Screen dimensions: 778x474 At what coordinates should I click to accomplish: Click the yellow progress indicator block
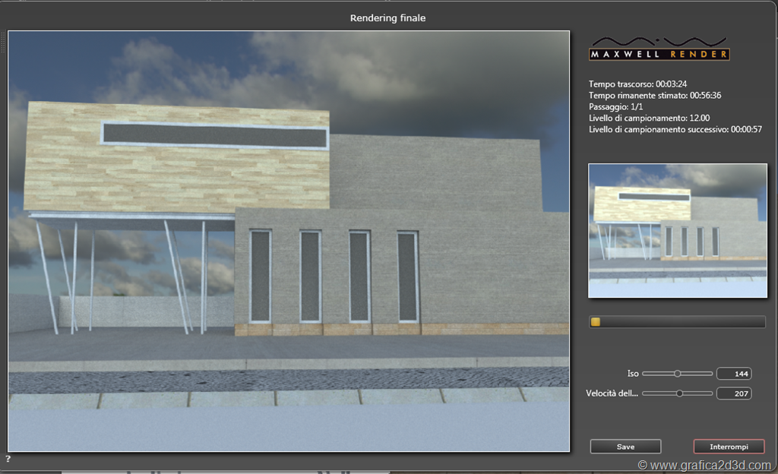(x=596, y=322)
